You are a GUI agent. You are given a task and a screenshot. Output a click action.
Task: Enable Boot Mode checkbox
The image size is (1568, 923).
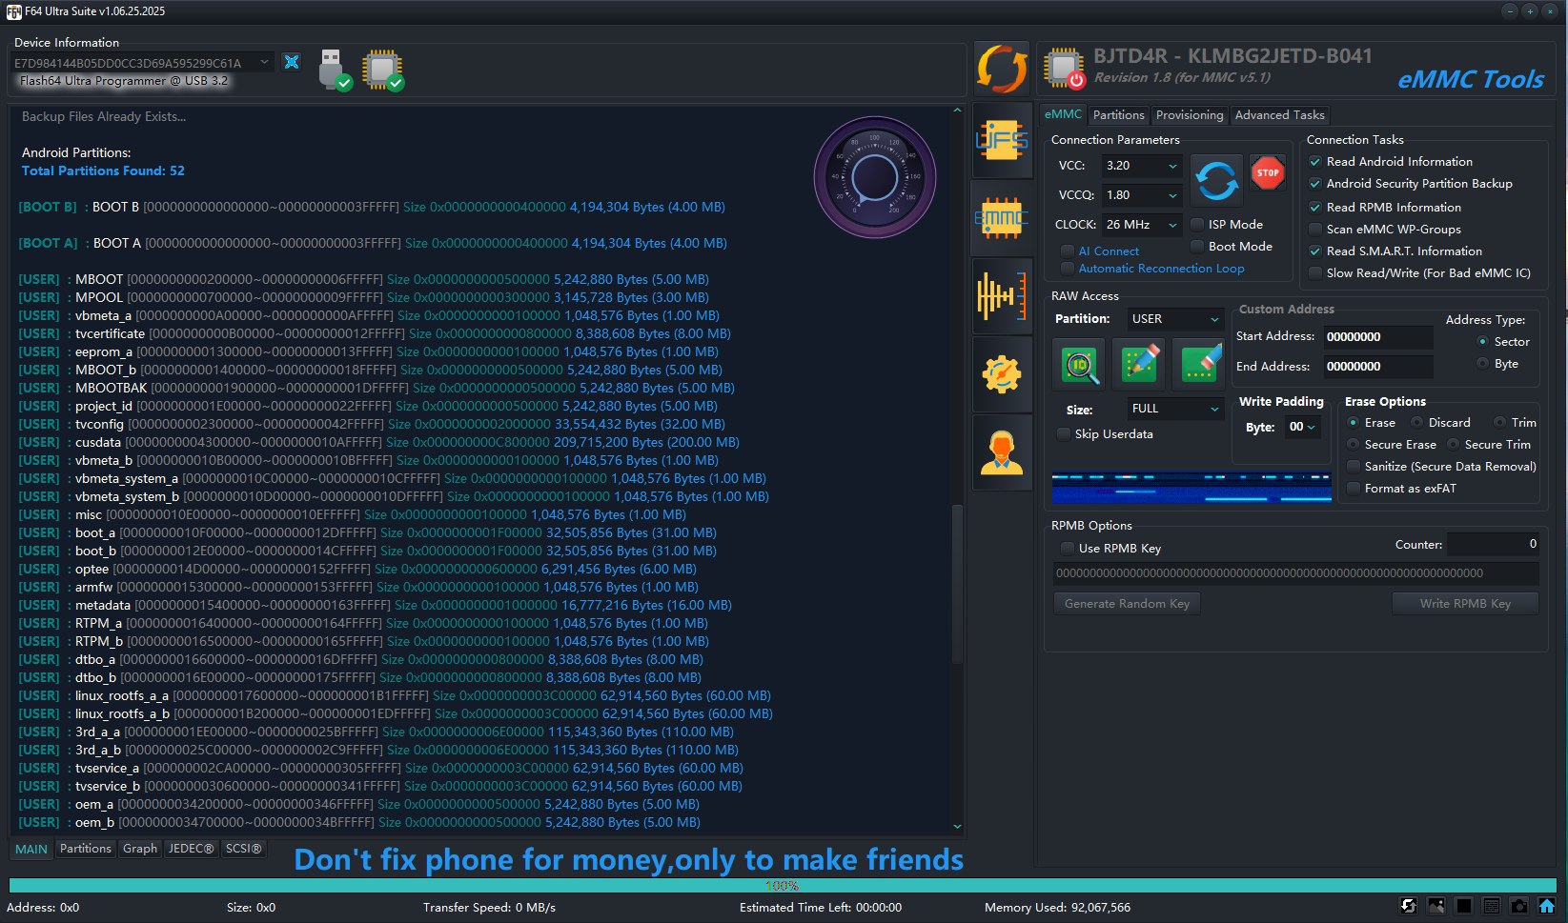click(x=1197, y=247)
